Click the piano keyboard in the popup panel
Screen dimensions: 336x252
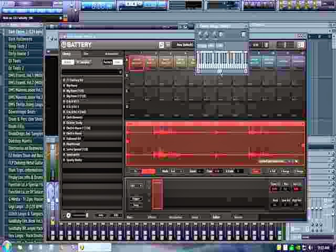coord(222,60)
